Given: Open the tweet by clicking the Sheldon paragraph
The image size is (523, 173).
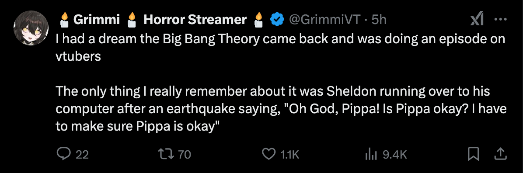Looking at the screenshot, I should tap(281, 109).
